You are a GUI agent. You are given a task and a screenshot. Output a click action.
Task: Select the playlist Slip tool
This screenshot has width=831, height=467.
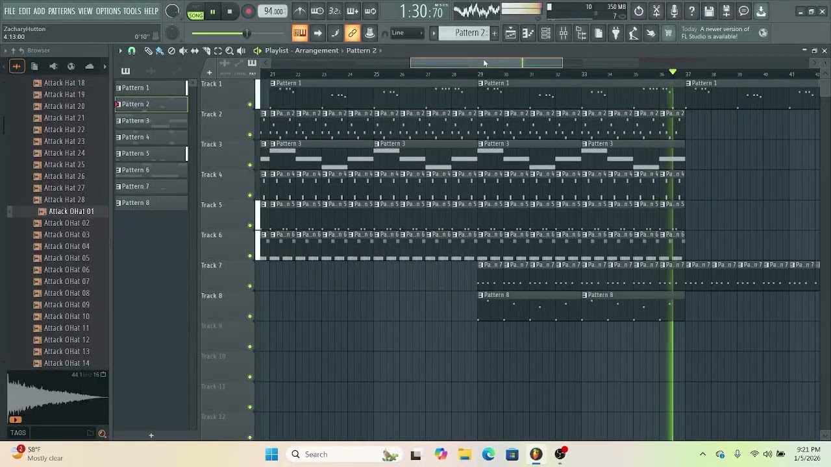click(195, 51)
